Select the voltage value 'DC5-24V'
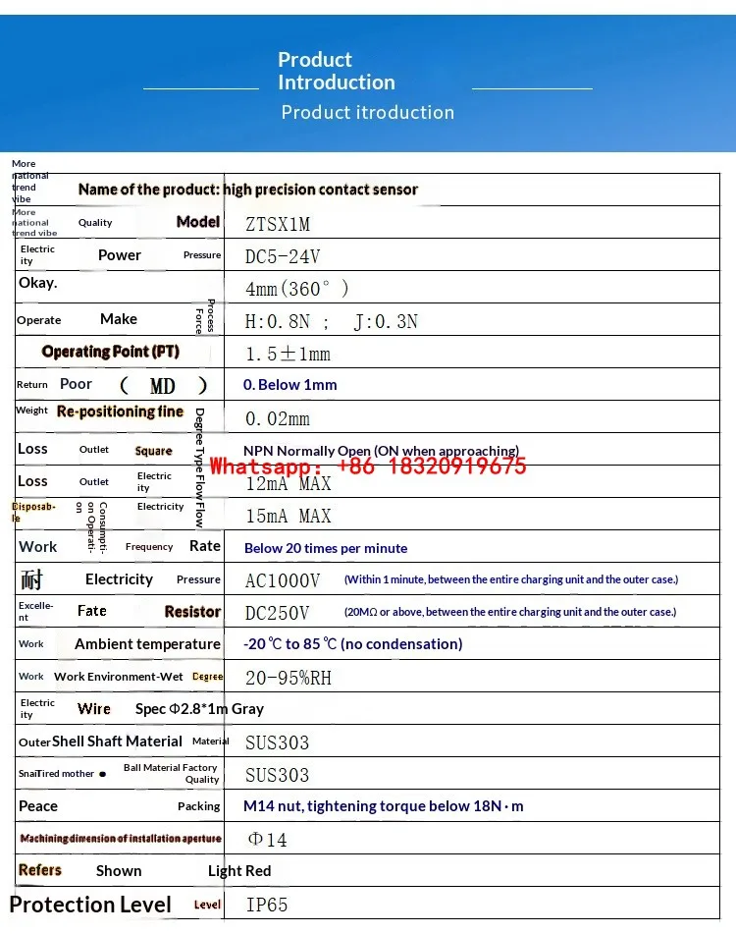The image size is (736, 934). pos(283,256)
